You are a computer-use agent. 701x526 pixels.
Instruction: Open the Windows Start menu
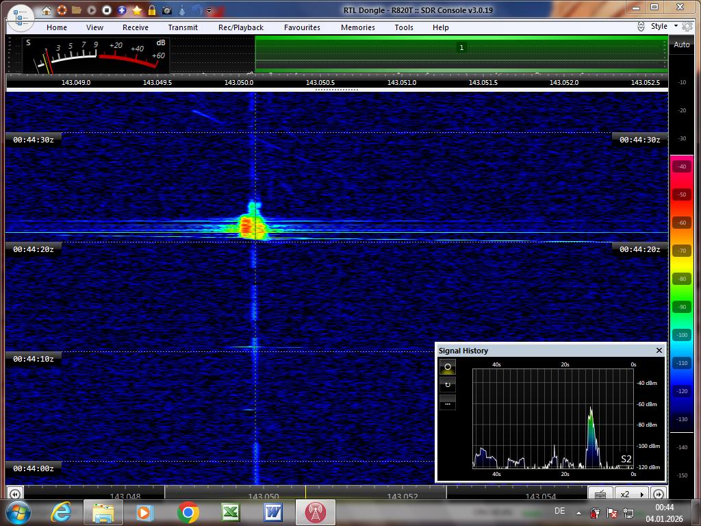pos(18,512)
